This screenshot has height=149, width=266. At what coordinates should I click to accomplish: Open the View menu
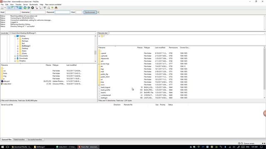12,5
